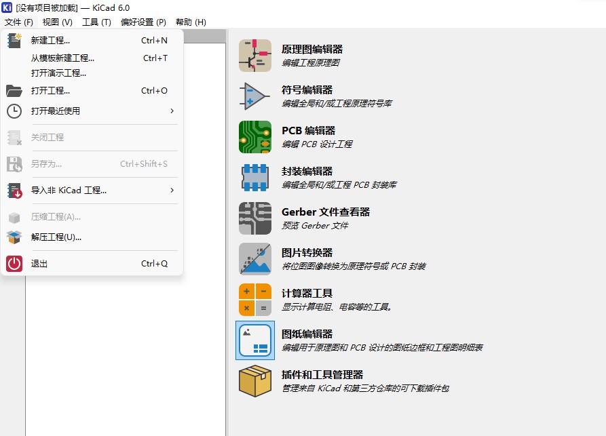Click the PCB 编辑器 title
Image resolution: width=606 pixels, height=436 pixels.
coord(308,131)
